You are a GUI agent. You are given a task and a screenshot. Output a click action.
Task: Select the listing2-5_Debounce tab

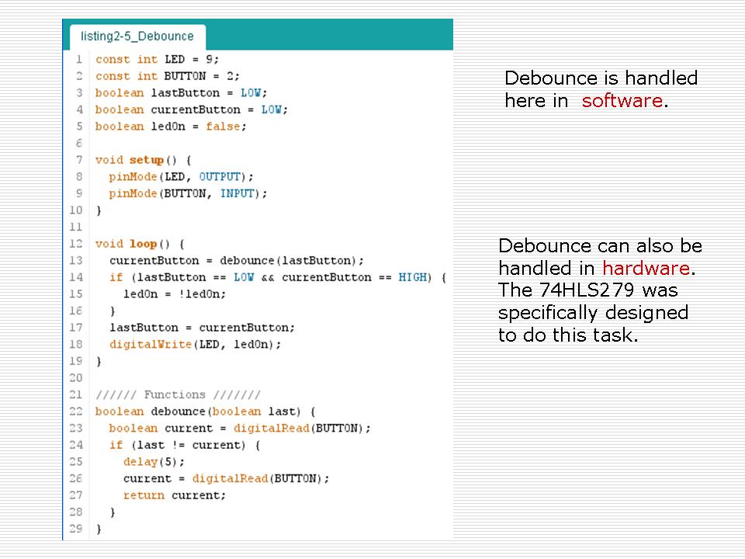tap(137, 36)
